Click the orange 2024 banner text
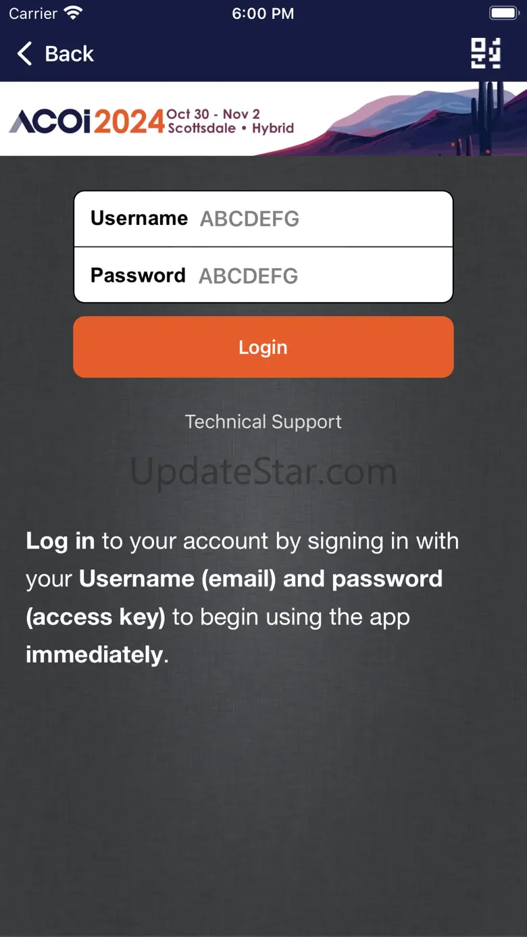 click(129, 122)
